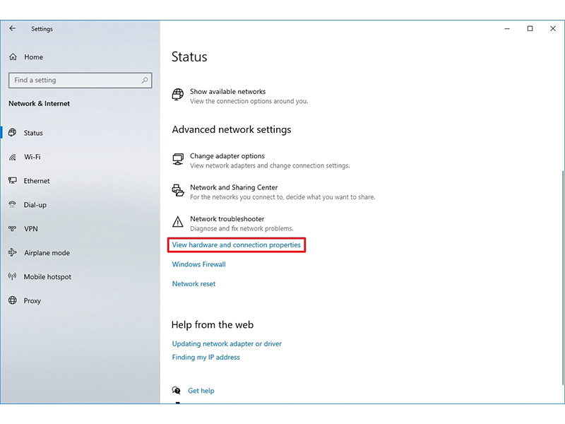Open Finding my IP address help link
The width and height of the screenshot is (565, 424).
pos(206,358)
